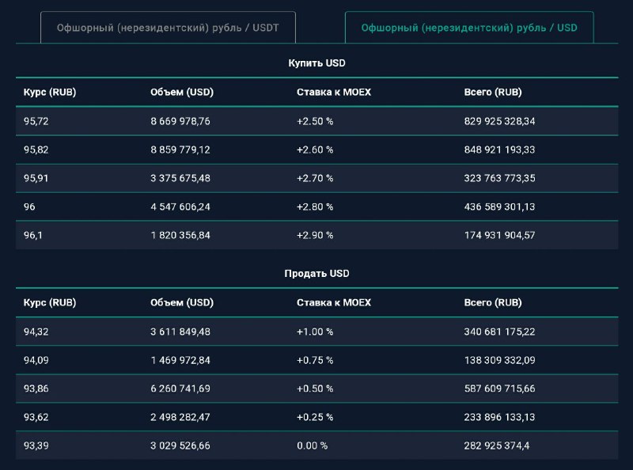Viewport: 633px width, 470px height.
Task: Click the total 587 609 715,66 cell
Action: click(x=499, y=389)
